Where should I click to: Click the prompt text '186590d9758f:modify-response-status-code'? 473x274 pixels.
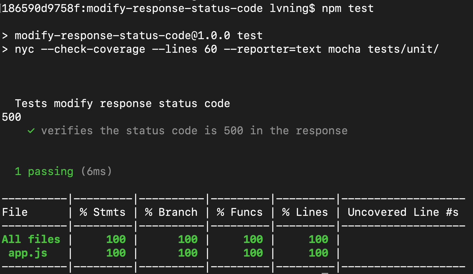[132, 8]
